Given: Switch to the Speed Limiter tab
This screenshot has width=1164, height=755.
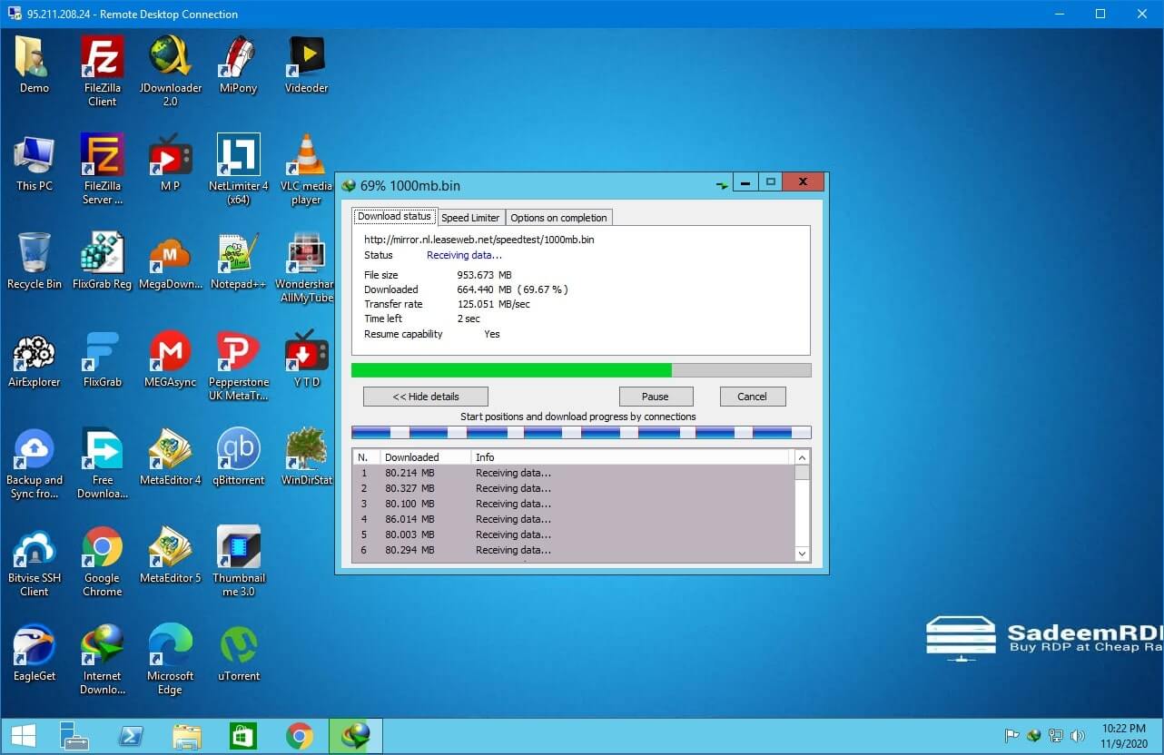Looking at the screenshot, I should click(x=470, y=217).
